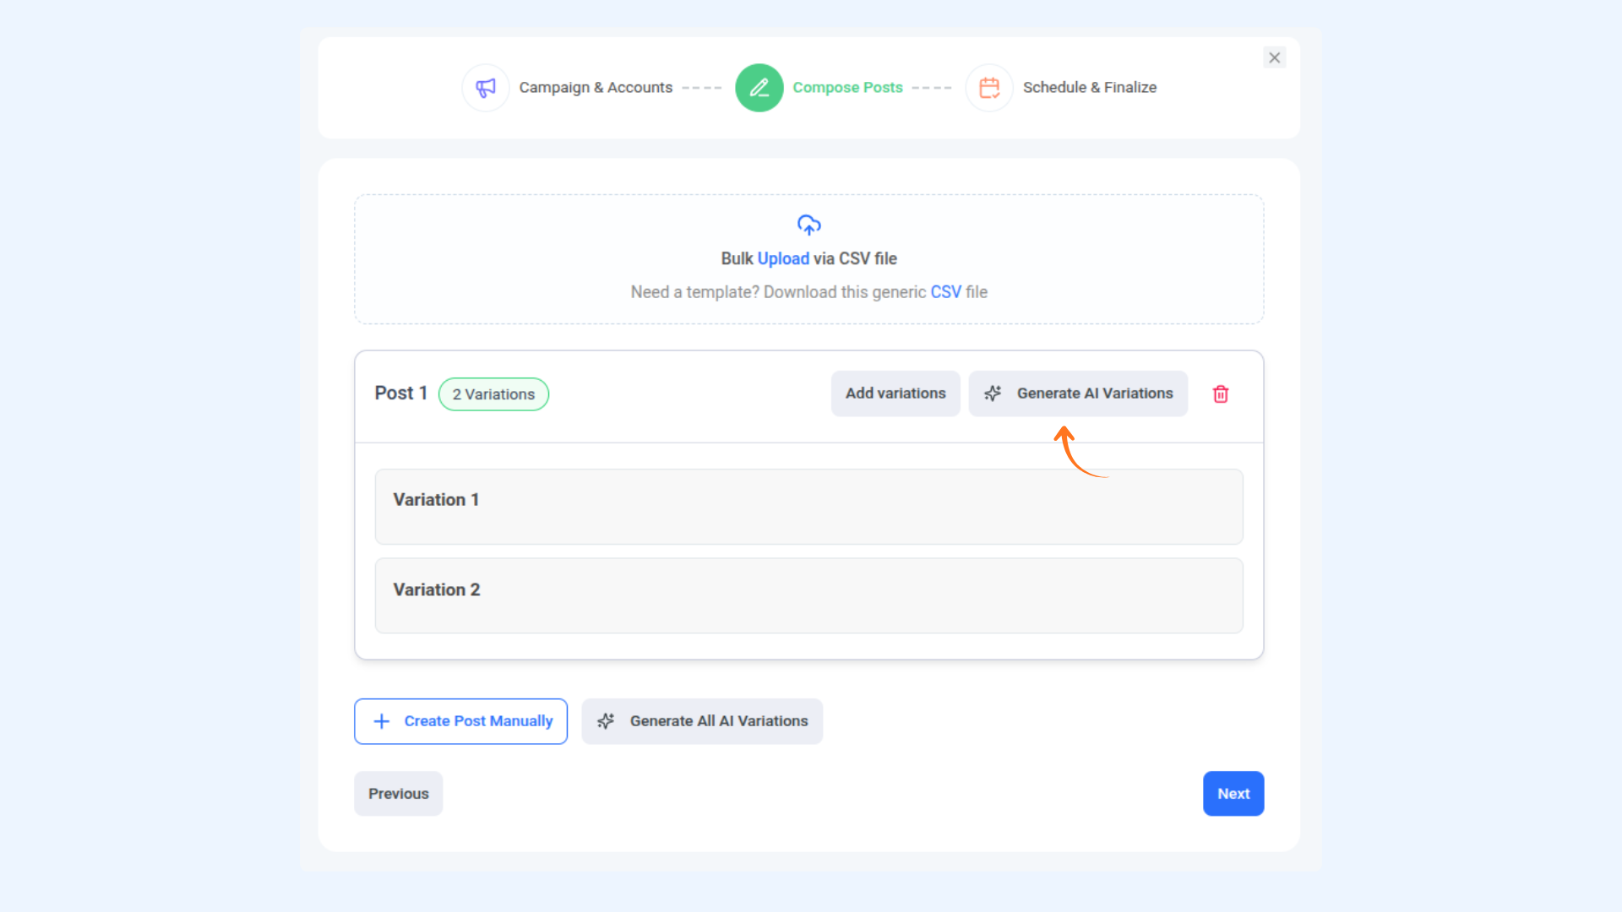Screen dimensions: 1622x912
Task: Click the megaphone Campaign & Accounts icon
Action: [486, 88]
